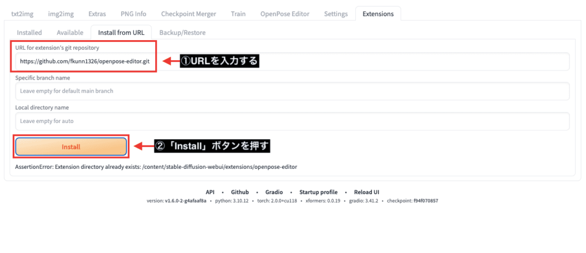Image resolution: width=586 pixels, height=253 pixels.
Task: Select the Extensions tab
Action: (378, 14)
